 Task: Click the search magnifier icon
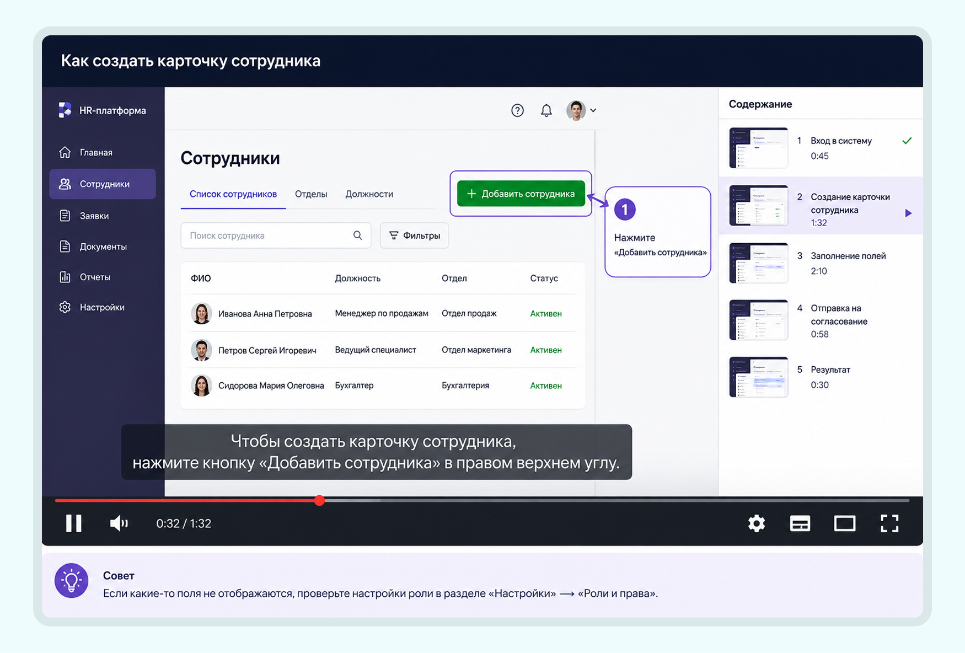pos(357,235)
